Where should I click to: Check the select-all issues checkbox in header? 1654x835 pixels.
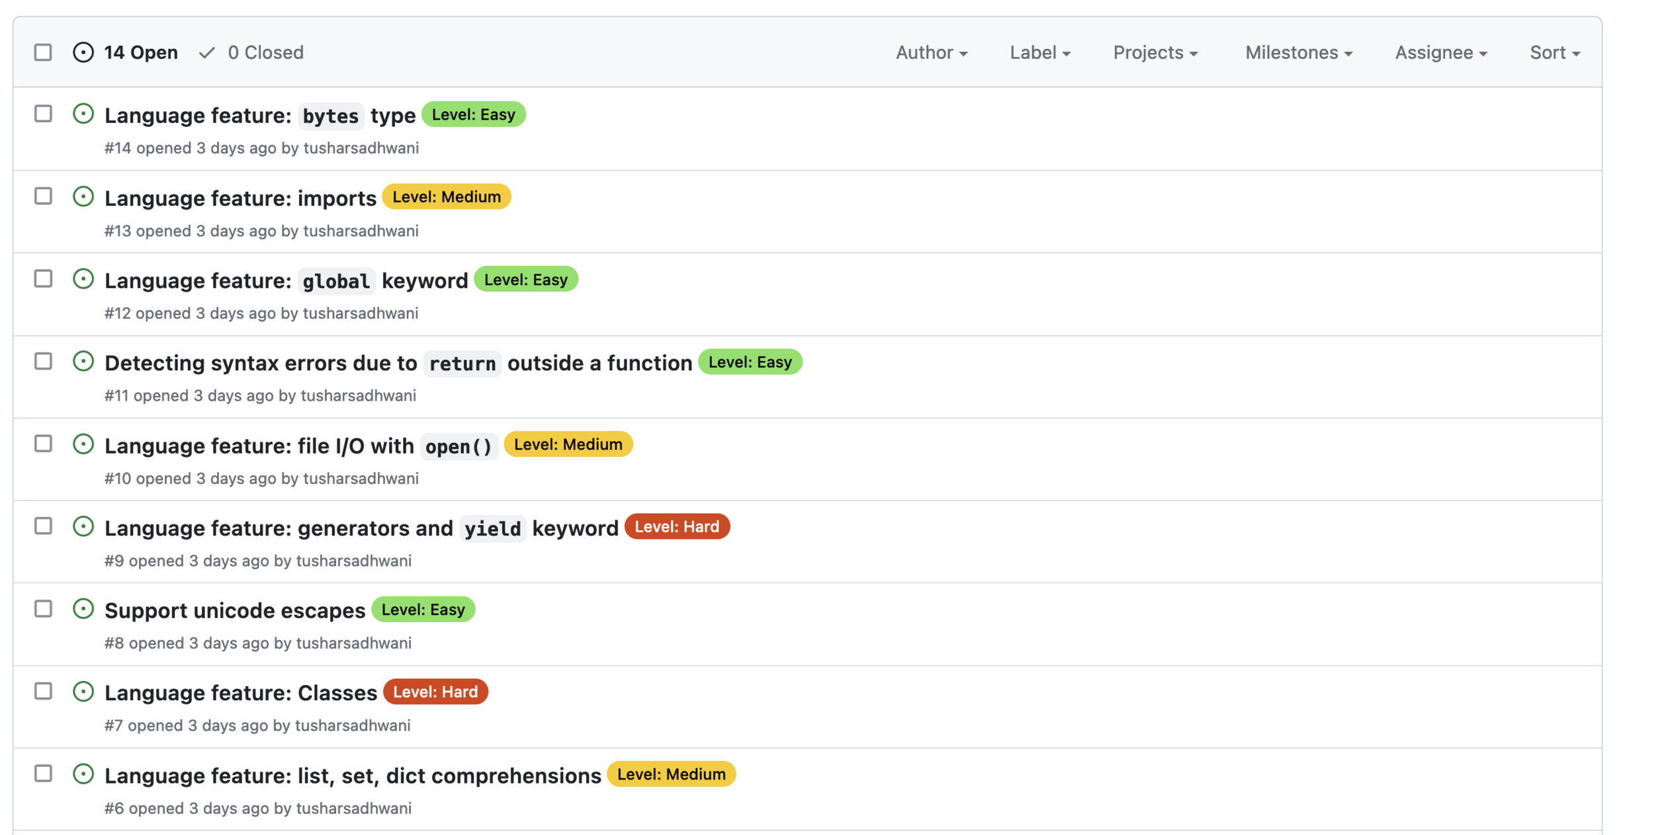tap(43, 52)
